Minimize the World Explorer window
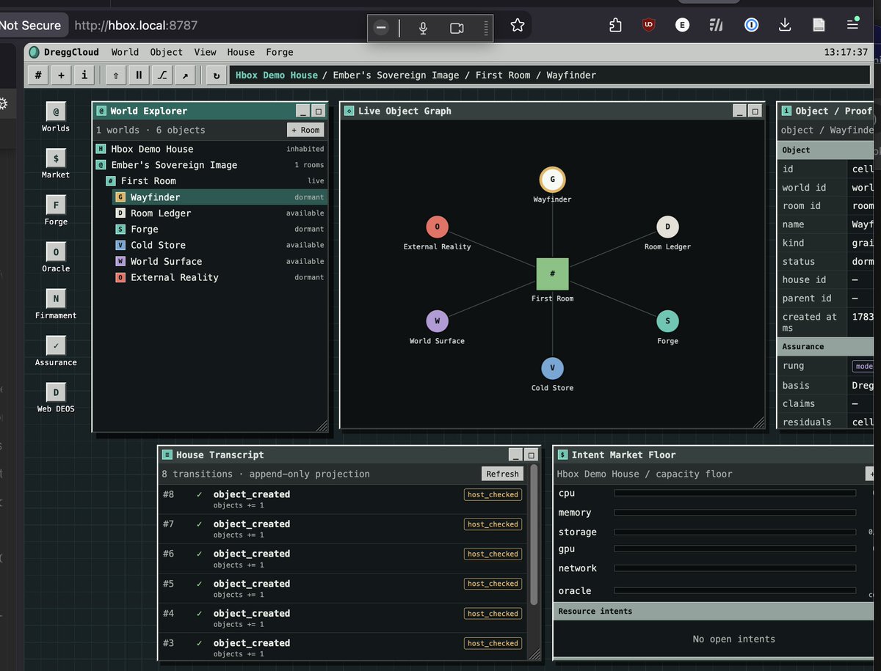Image resolution: width=881 pixels, height=671 pixels. [x=303, y=111]
